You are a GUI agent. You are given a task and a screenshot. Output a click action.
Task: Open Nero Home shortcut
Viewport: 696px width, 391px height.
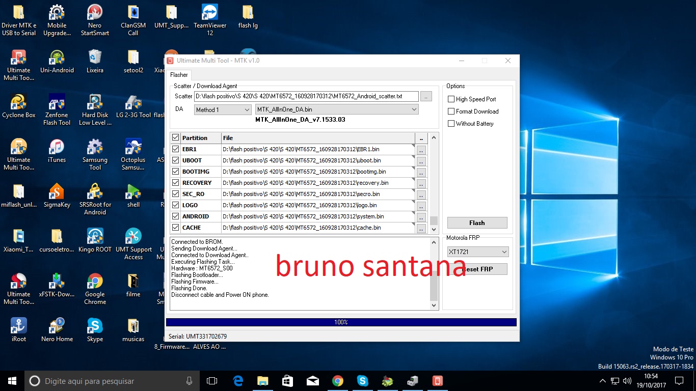[57, 330]
